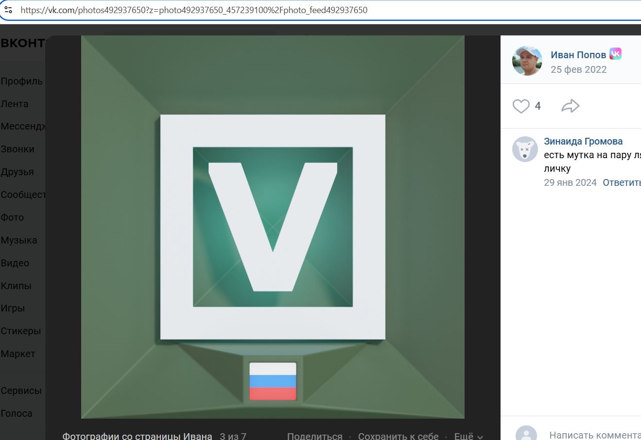Click Поделиться below the photo
This screenshot has width=641, height=440.
pyautogui.click(x=315, y=436)
